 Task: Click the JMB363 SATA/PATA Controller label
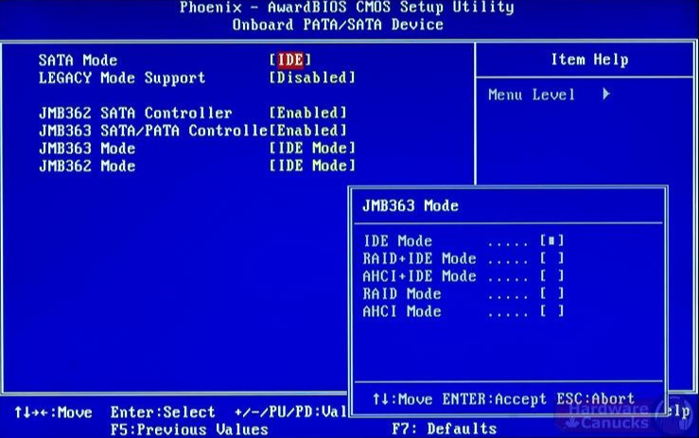[153, 131]
